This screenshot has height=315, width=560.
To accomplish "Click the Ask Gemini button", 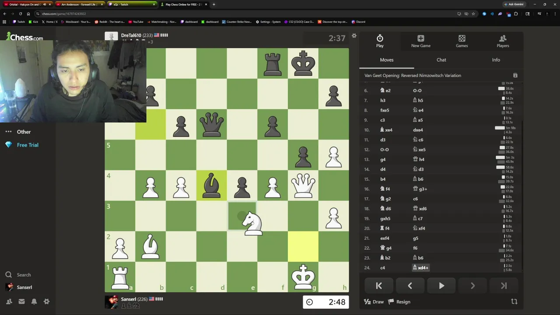I will 513,4.
